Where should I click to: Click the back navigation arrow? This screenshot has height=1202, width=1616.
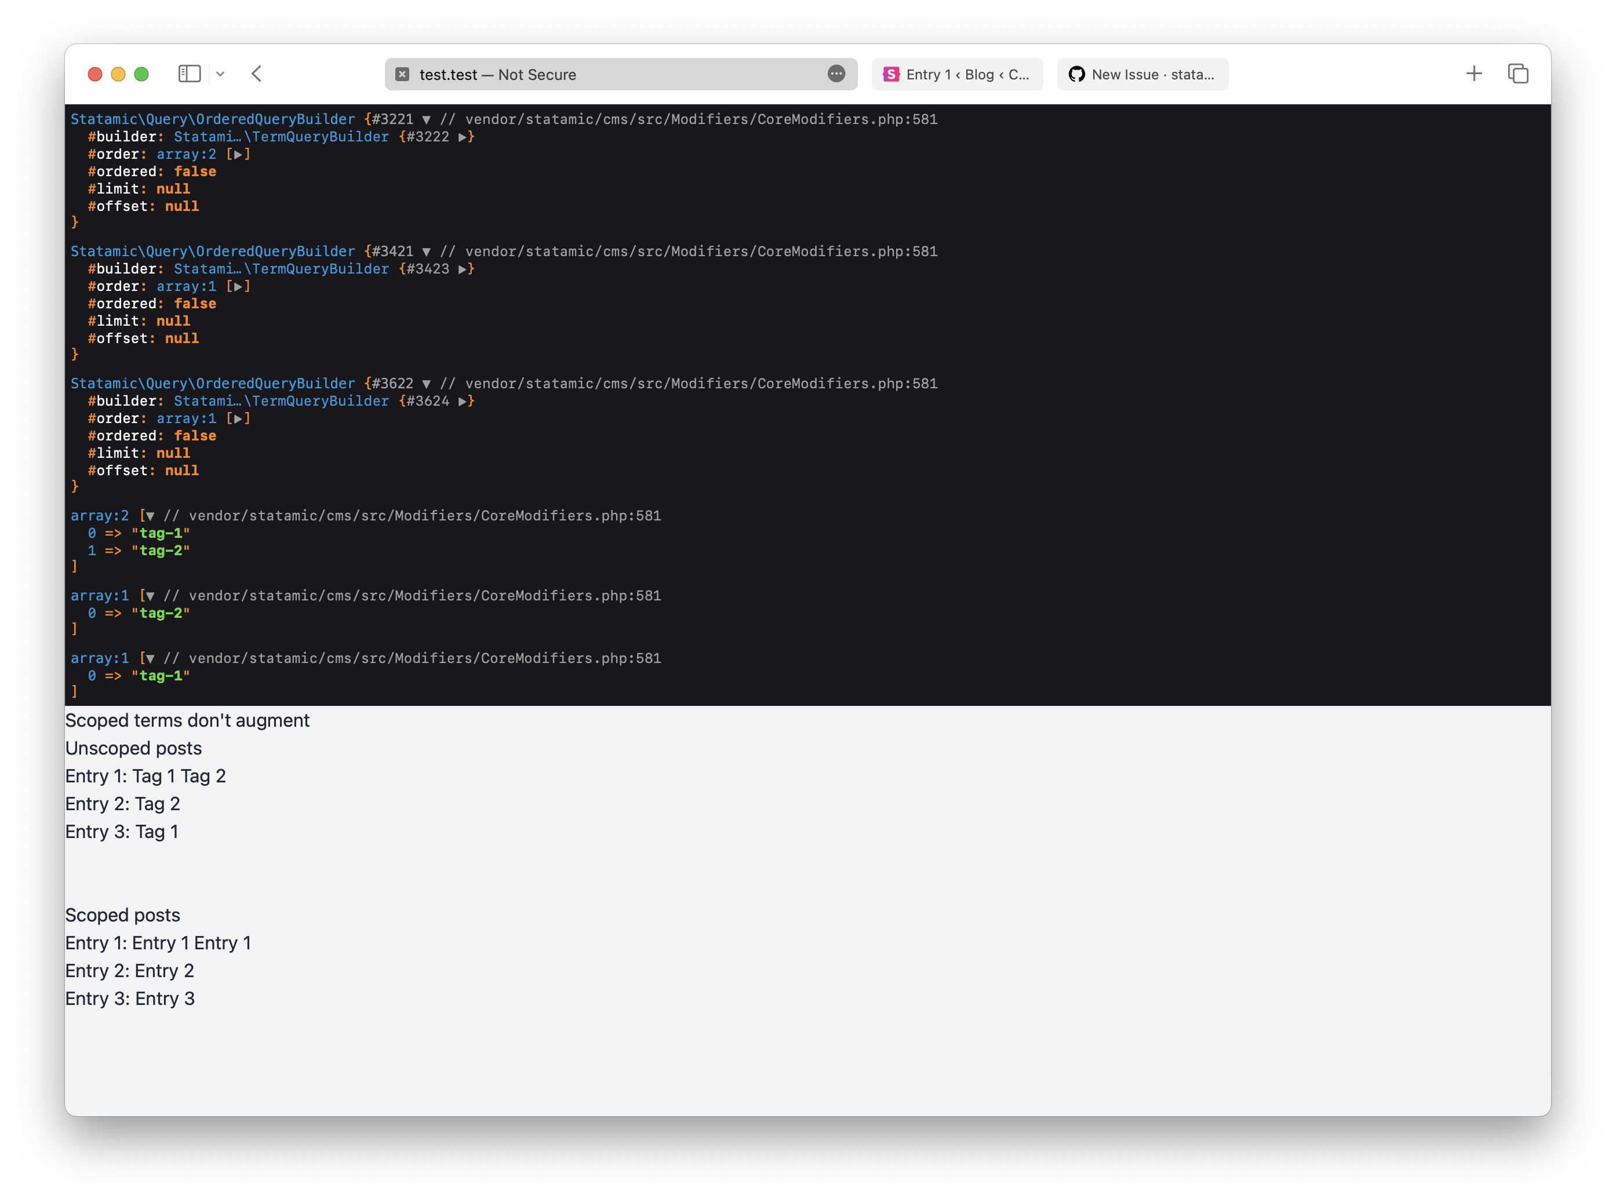click(256, 74)
